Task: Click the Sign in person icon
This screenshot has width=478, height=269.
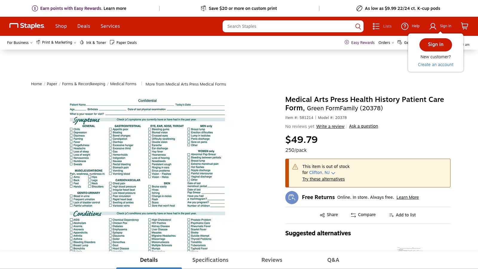Action: 433,26
